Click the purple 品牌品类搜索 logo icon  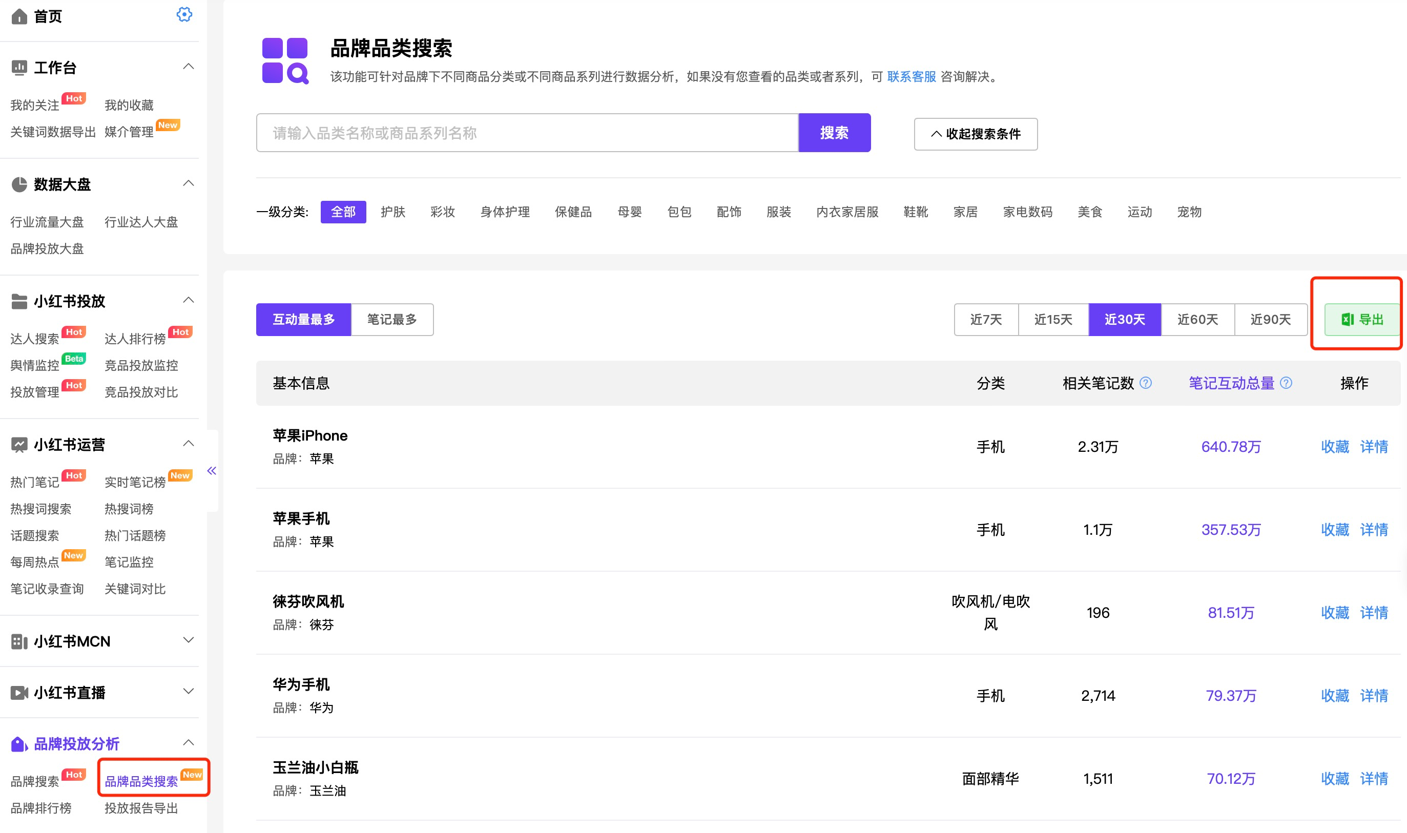pyautogui.click(x=285, y=60)
